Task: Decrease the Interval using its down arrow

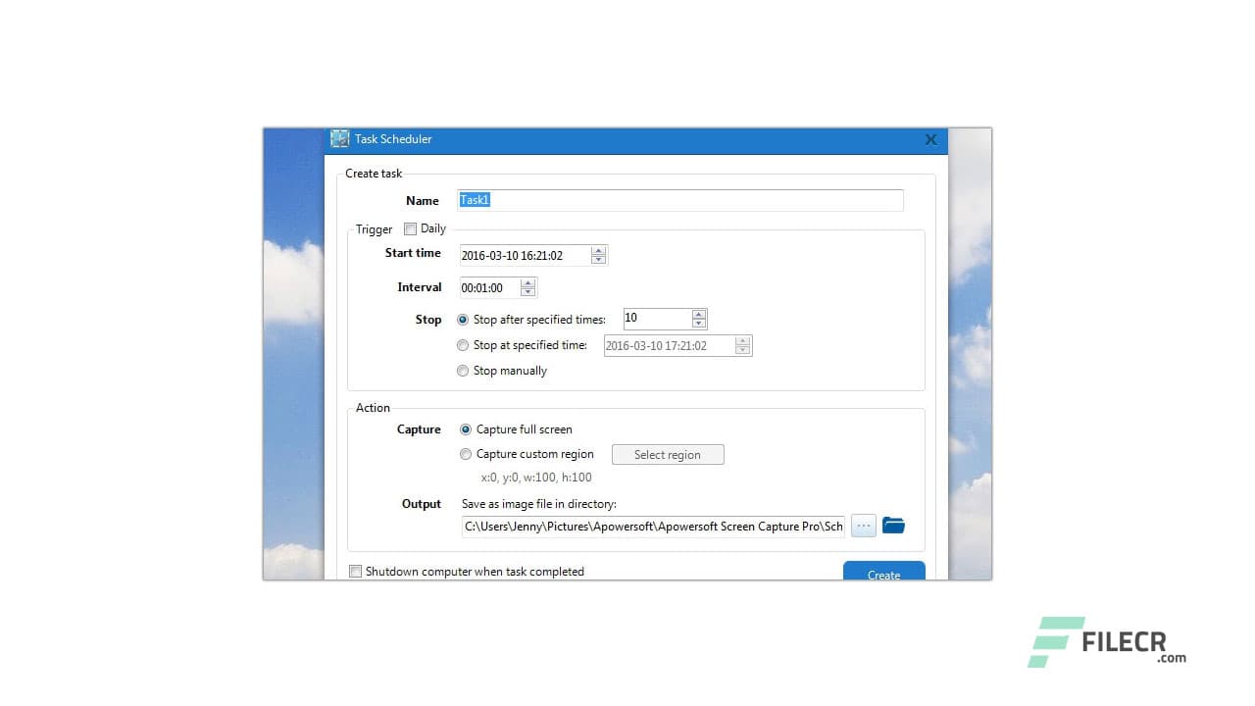Action: coord(527,291)
